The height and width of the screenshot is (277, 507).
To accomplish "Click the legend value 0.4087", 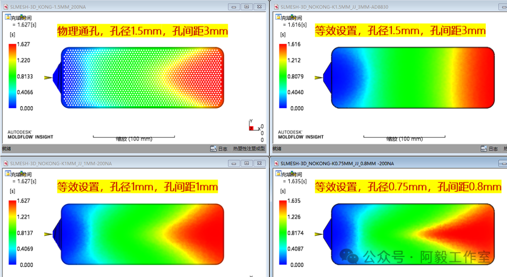I will tap(296, 249).
